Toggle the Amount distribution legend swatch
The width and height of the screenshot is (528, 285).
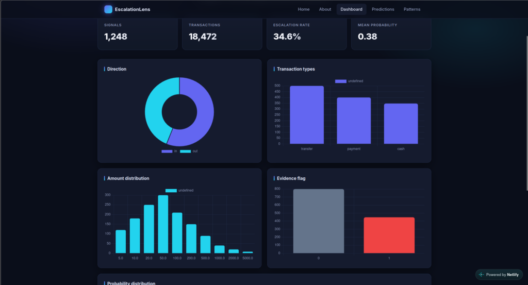click(171, 191)
